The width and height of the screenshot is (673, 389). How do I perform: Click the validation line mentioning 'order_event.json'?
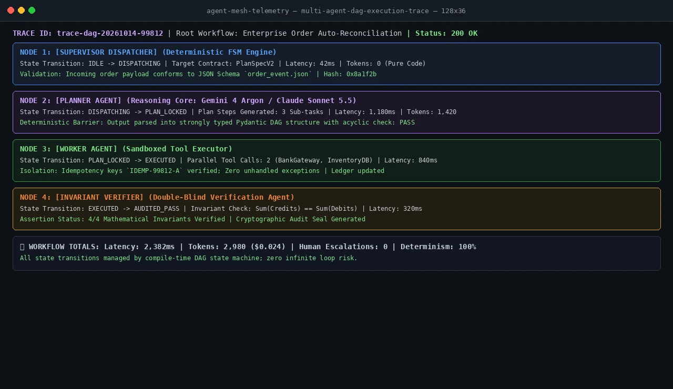pyautogui.click(x=198, y=74)
